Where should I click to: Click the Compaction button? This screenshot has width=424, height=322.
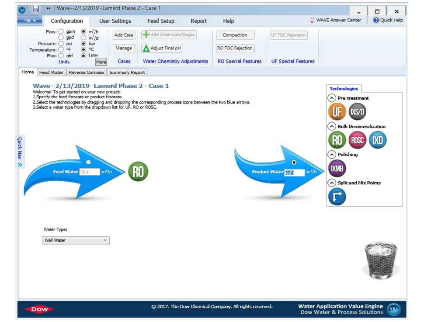pos(235,35)
